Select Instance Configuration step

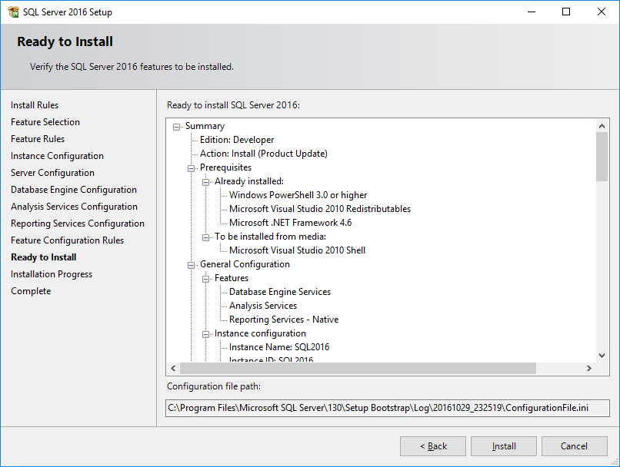tap(58, 156)
